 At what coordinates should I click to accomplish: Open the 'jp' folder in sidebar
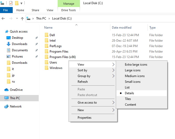tap(13, 75)
